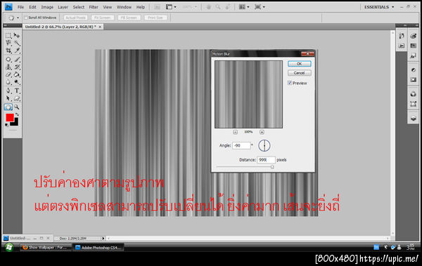Open the Layer menu
The height and width of the screenshot is (266, 422).
click(x=63, y=7)
